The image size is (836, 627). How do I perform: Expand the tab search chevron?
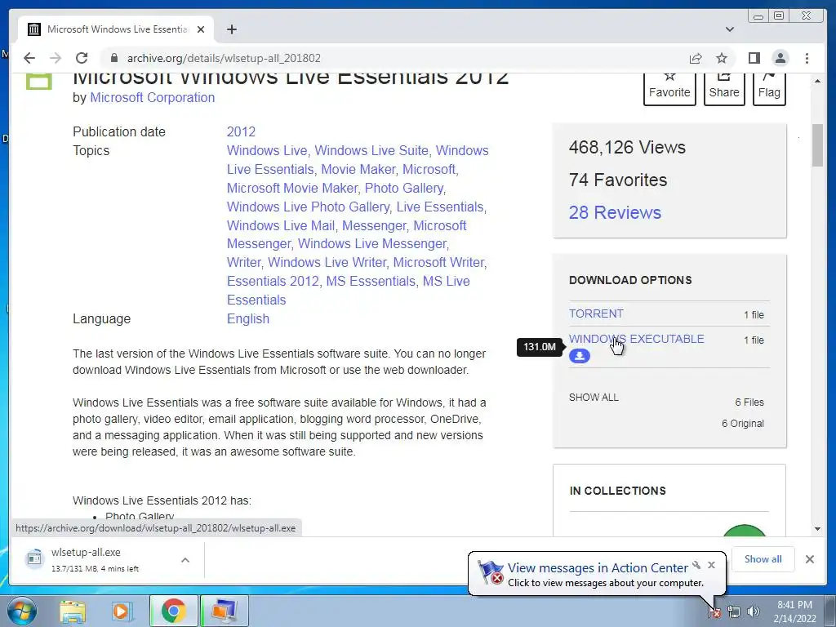pos(730,29)
